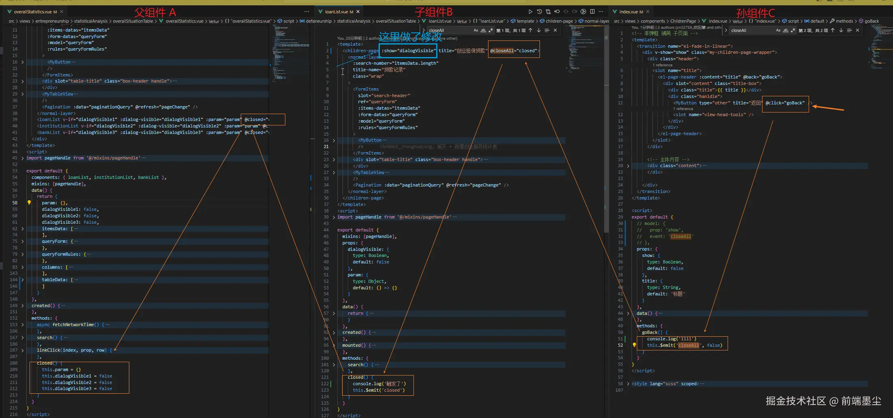
Task: Open more actions ellipsis in left editor
Action: click(x=306, y=12)
